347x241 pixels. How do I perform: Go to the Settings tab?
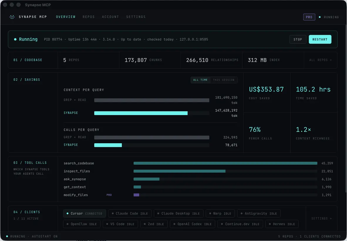pyautogui.click(x=136, y=17)
